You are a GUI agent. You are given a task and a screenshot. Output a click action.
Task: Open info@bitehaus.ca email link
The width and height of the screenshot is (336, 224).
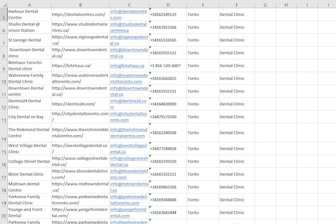(127, 66)
